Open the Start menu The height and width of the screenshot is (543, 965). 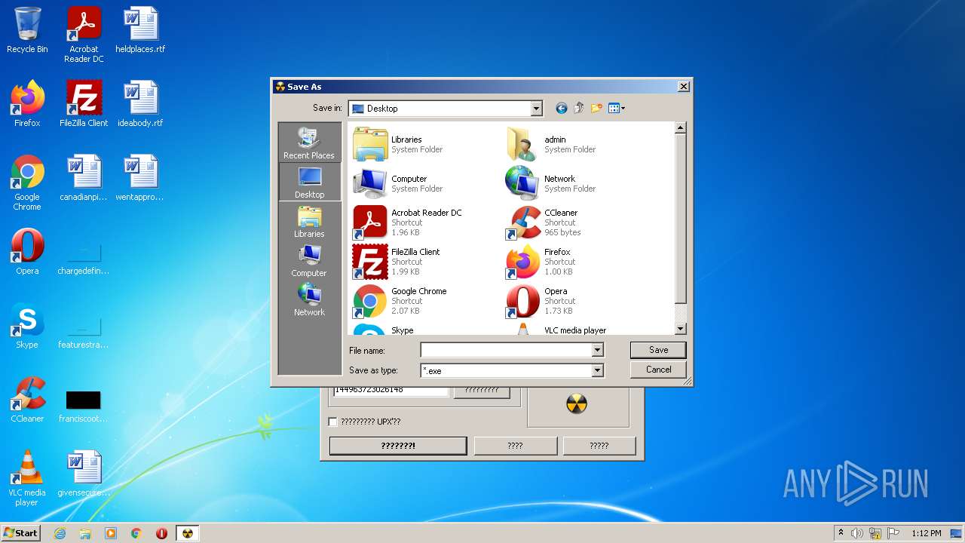(x=21, y=532)
